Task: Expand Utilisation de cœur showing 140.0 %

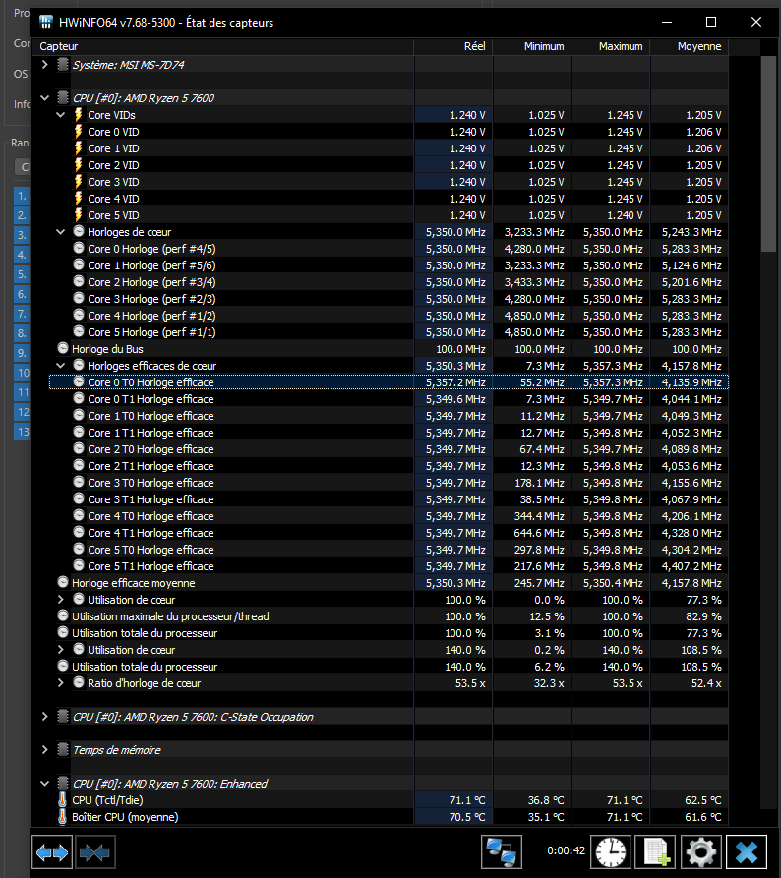Action: pos(61,650)
